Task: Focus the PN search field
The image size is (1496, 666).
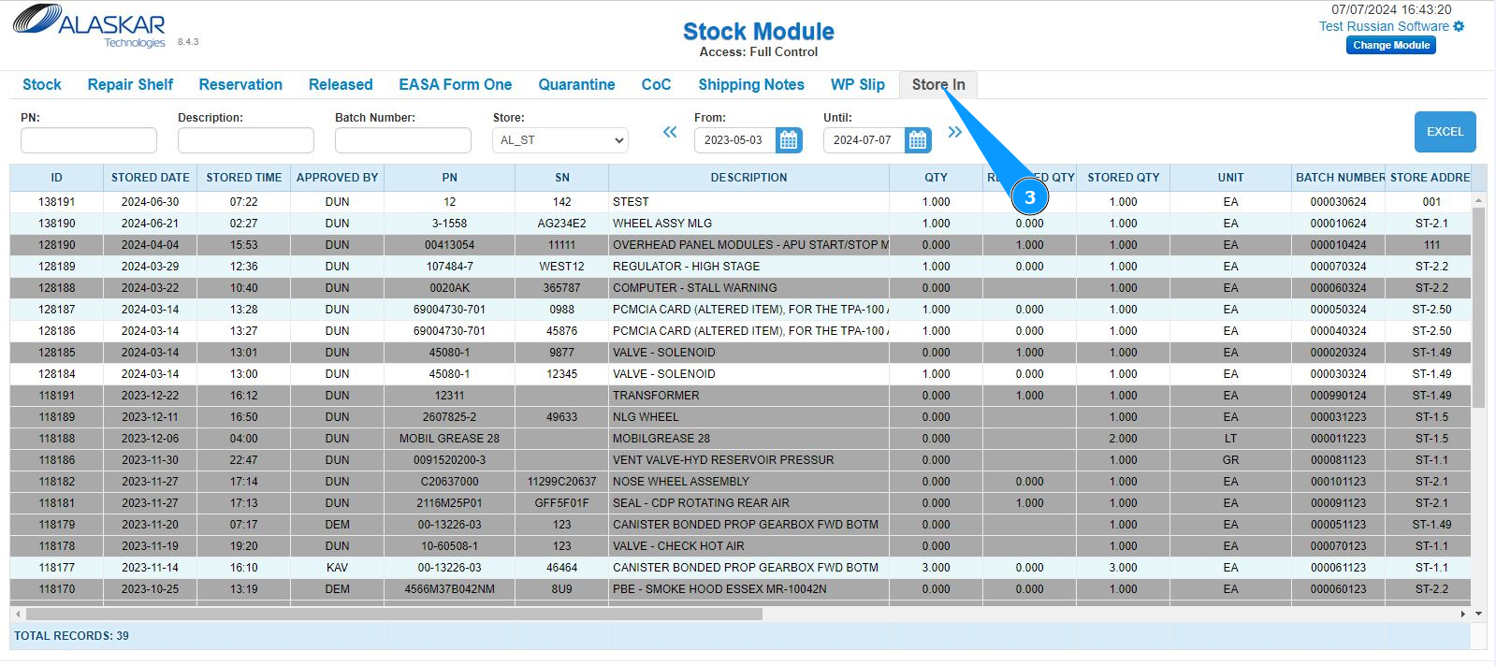Action: coord(89,140)
